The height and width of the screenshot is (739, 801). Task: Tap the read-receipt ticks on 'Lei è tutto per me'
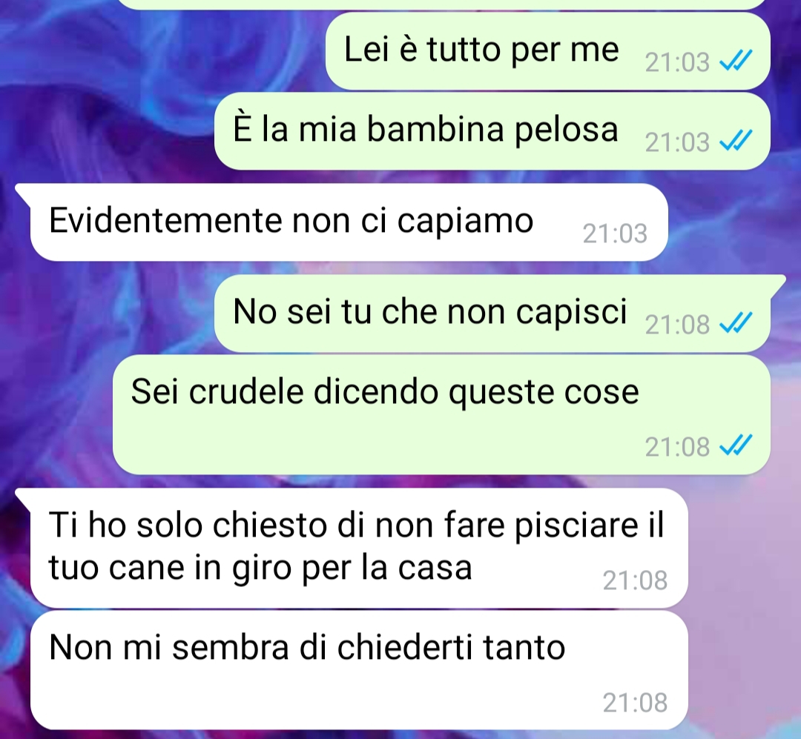736,62
